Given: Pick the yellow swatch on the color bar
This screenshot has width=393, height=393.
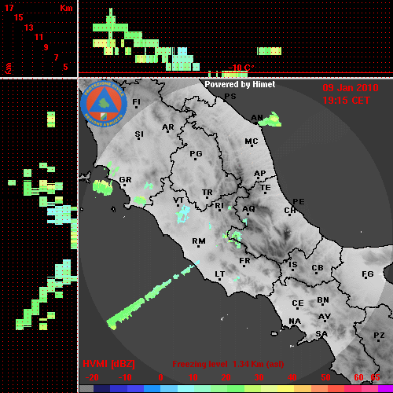Looking at the screenshot, I should click(x=286, y=388).
